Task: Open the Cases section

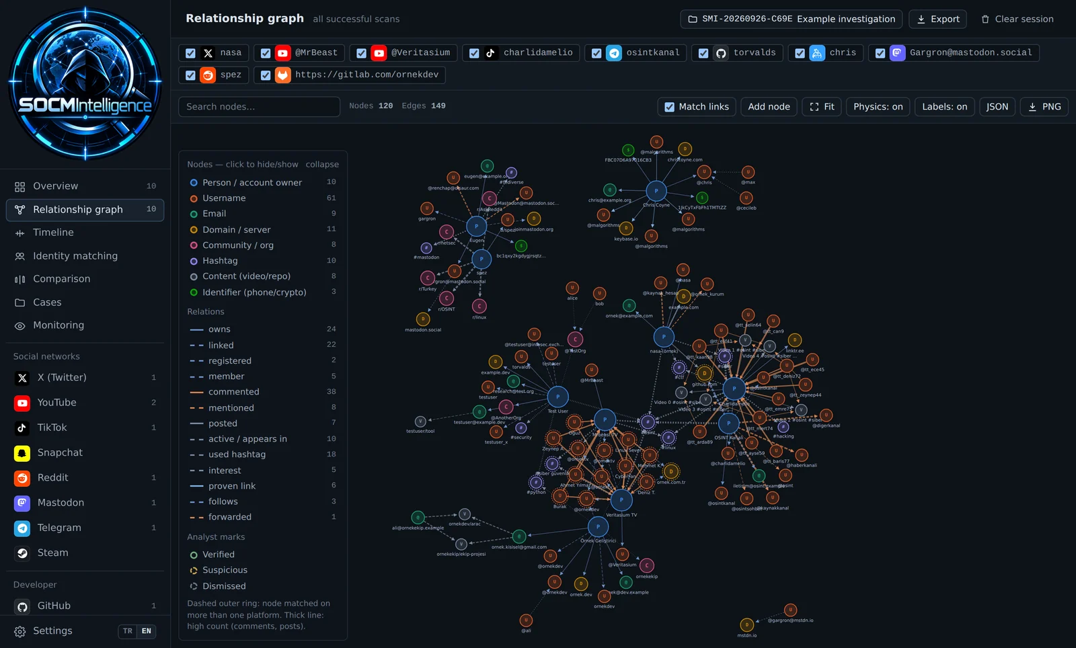Action: click(85, 302)
